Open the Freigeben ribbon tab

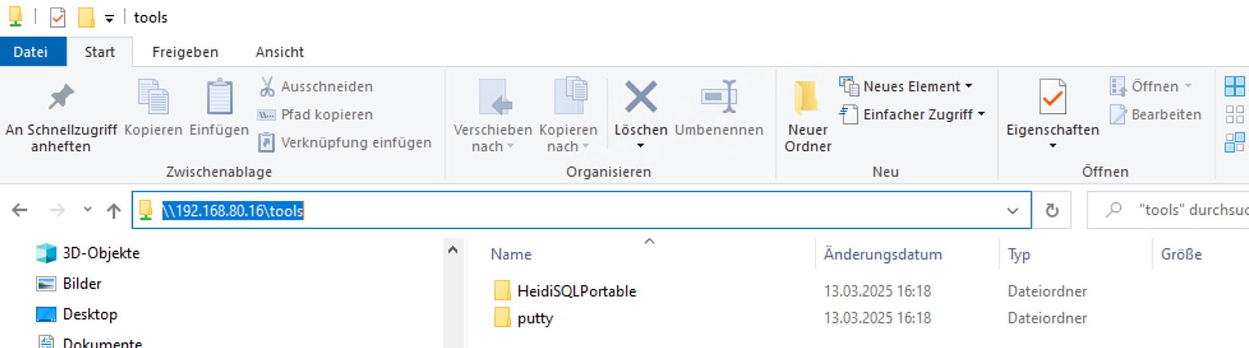[x=185, y=52]
